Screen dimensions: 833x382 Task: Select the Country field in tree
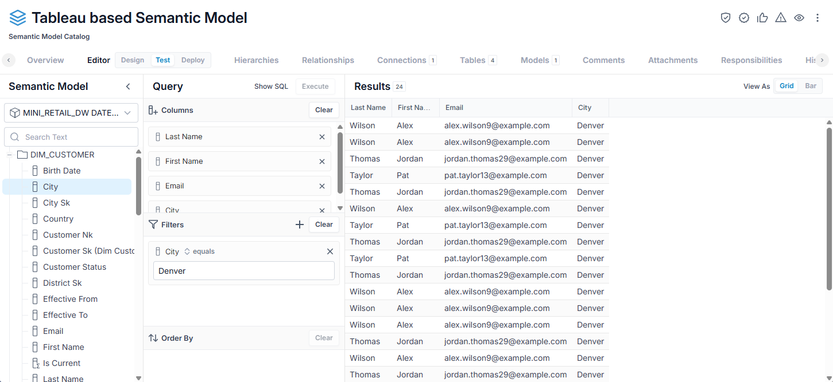(x=58, y=219)
